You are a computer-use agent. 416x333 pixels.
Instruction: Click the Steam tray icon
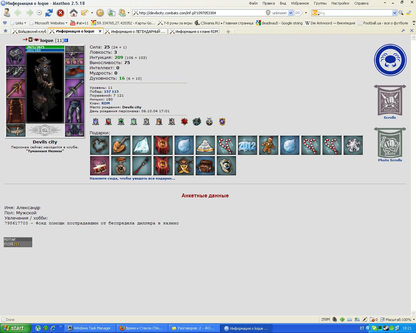coord(386,328)
